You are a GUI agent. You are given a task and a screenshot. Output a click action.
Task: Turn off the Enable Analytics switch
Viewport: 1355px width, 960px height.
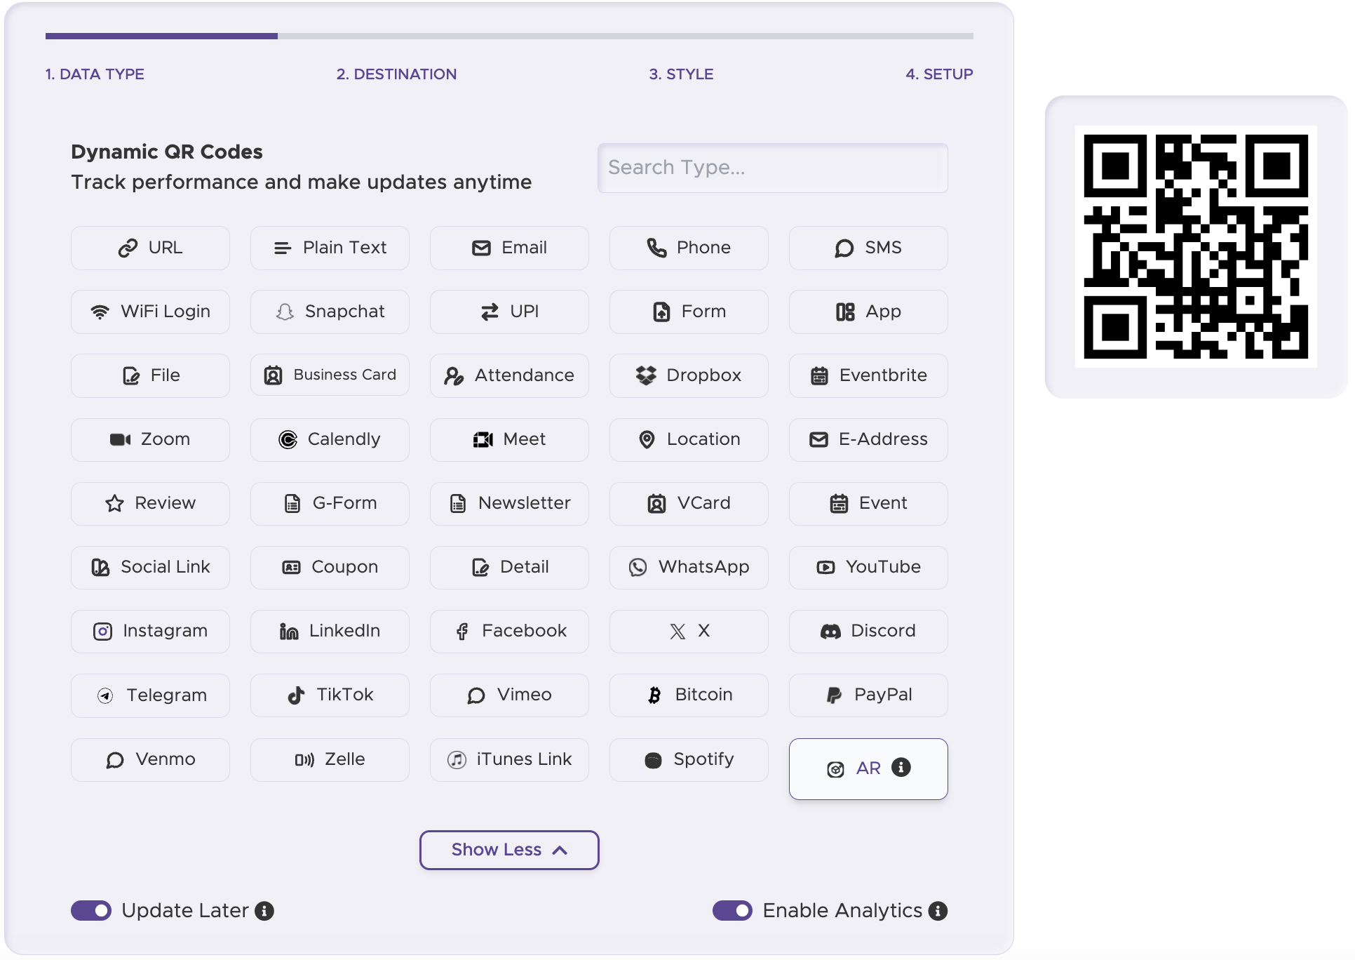point(732,910)
